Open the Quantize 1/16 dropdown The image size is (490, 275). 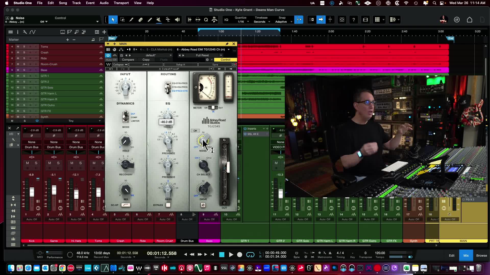[242, 22]
